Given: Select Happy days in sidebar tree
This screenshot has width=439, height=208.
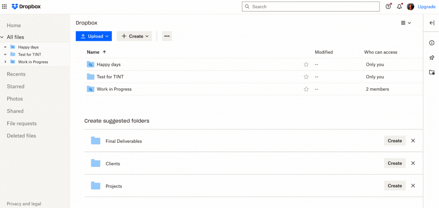Looking at the screenshot, I should click(28, 47).
